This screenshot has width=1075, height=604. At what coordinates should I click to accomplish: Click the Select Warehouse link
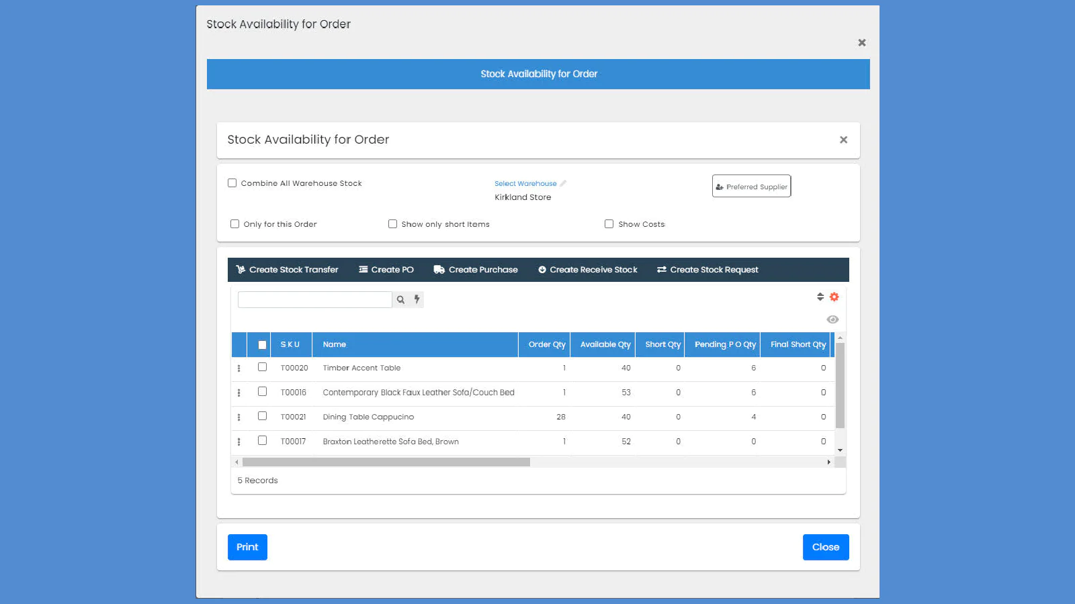click(525, 183)
